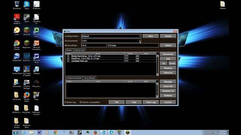Open Microsoft PowerPoint desktop shortcut
The height and width of the screenshot is (135, 241).
pos(37,45)
